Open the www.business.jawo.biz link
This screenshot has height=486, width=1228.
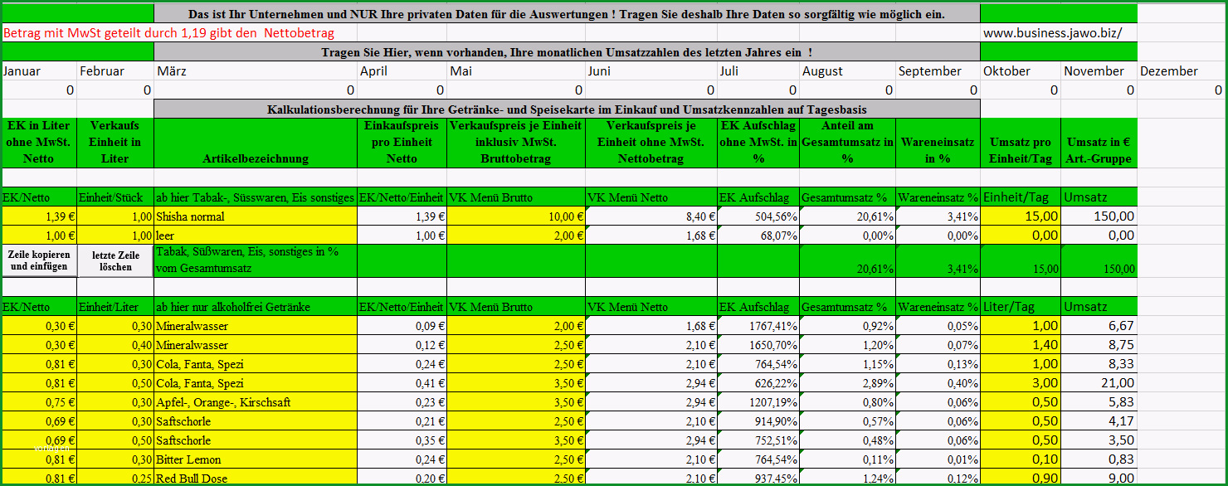click(x=1053, y=33)
